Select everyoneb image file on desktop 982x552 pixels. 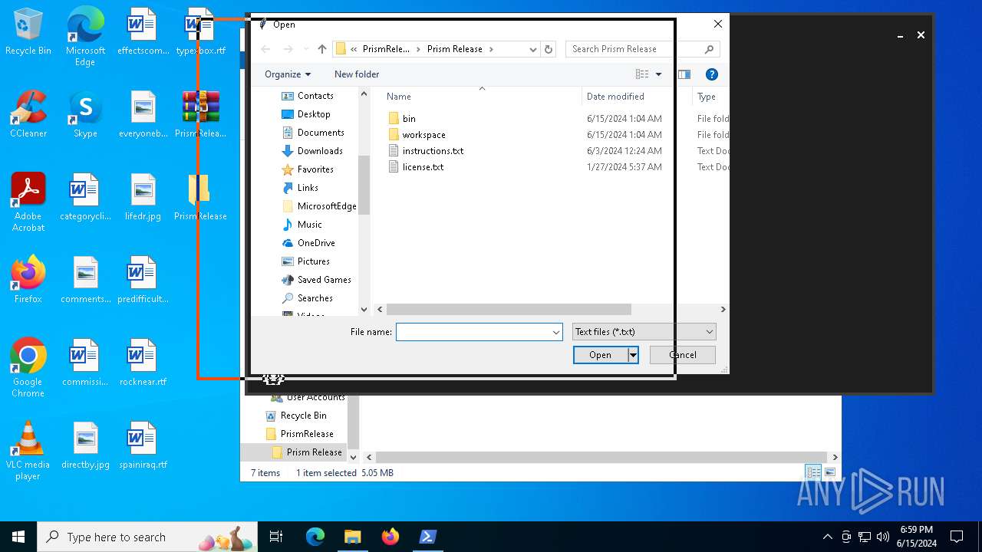[x=143, y=114]
